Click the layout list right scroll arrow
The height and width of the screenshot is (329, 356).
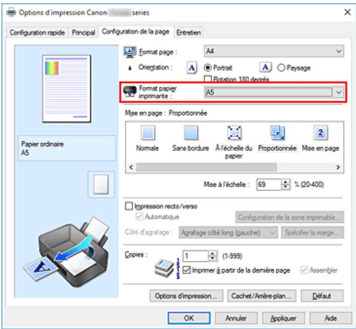point(338,167)
